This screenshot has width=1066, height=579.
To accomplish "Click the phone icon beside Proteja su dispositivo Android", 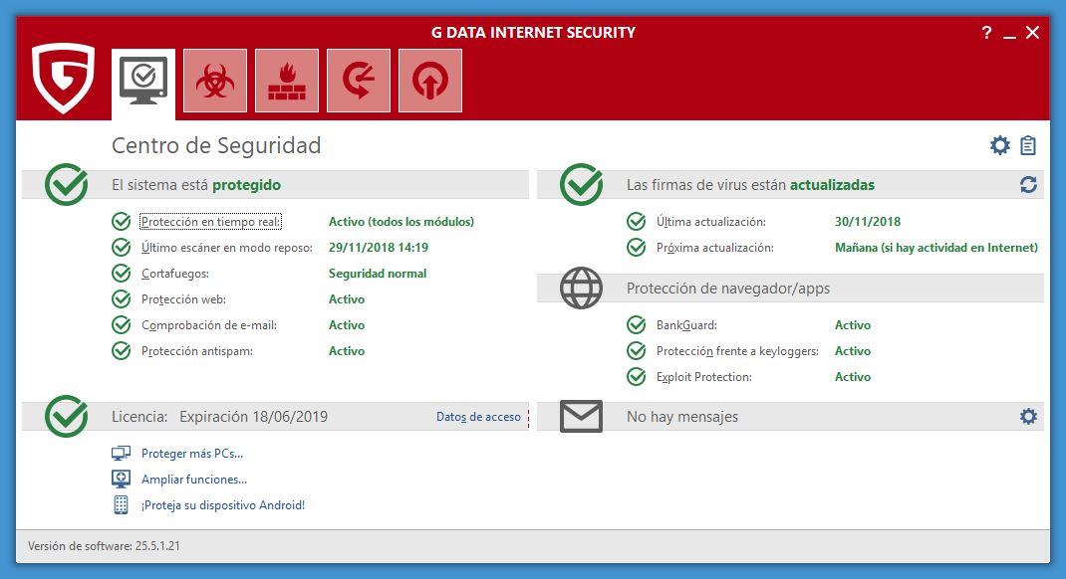I will coord(121,505).
